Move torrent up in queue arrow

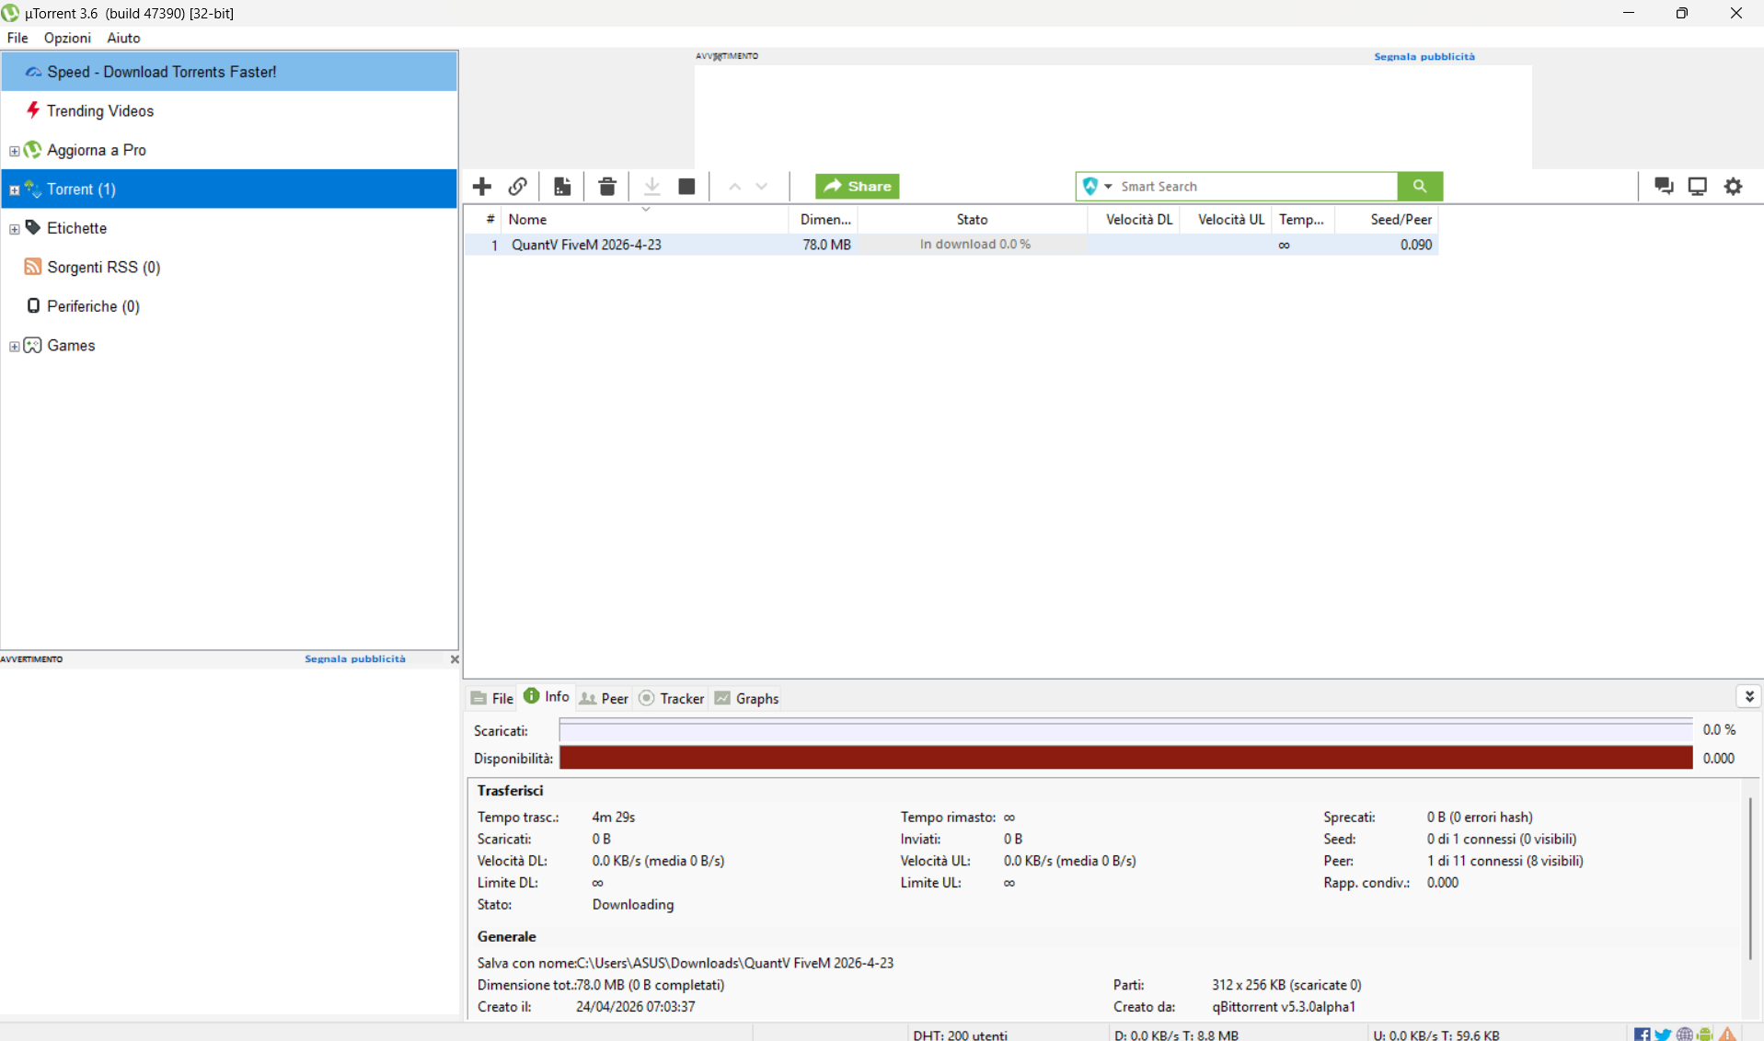(x=734, y=187)
